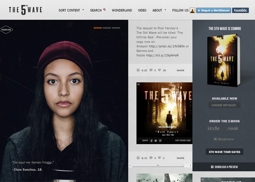Click the About arrow indicator
The height and width of the screenshot is (182, 255).
(165, 10)
